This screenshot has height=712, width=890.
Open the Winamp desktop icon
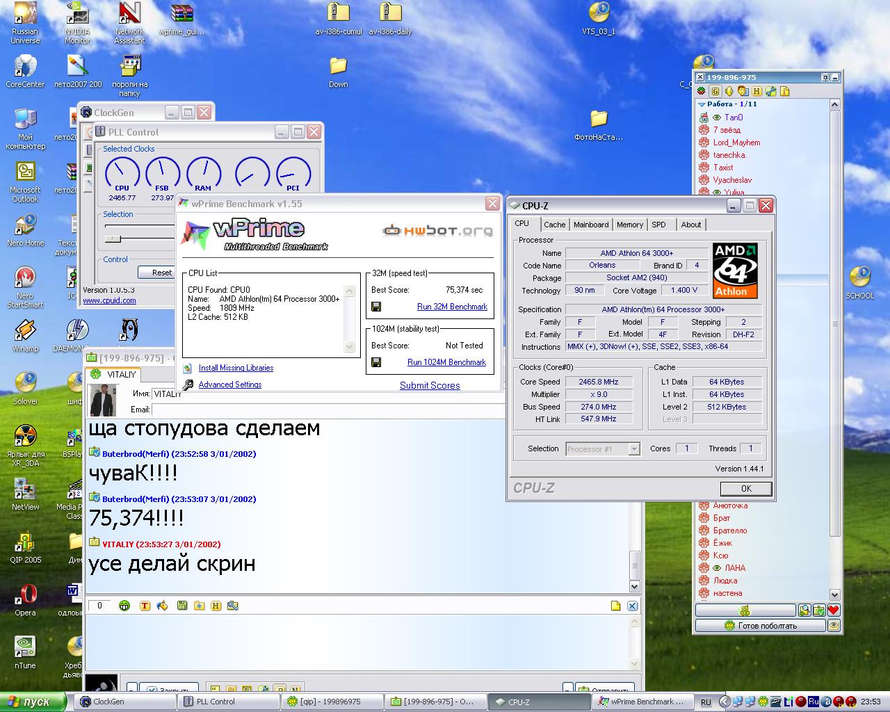pos(26,336)
